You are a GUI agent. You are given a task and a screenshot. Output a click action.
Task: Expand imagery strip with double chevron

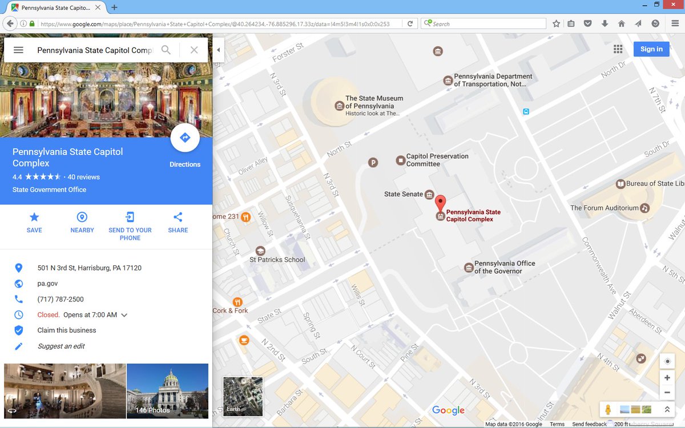pos(667,410)
